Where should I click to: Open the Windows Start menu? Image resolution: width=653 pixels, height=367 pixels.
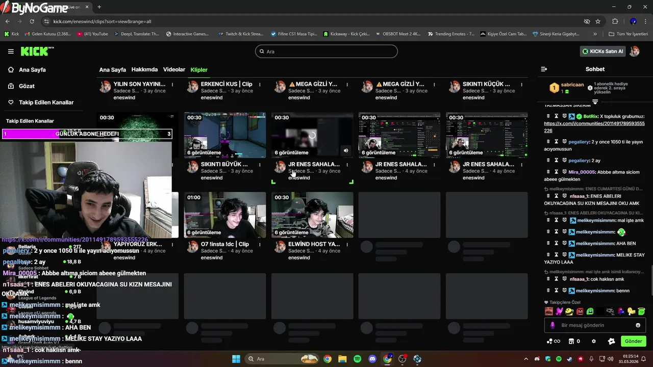pyautogui.click(x=236, y=359)
